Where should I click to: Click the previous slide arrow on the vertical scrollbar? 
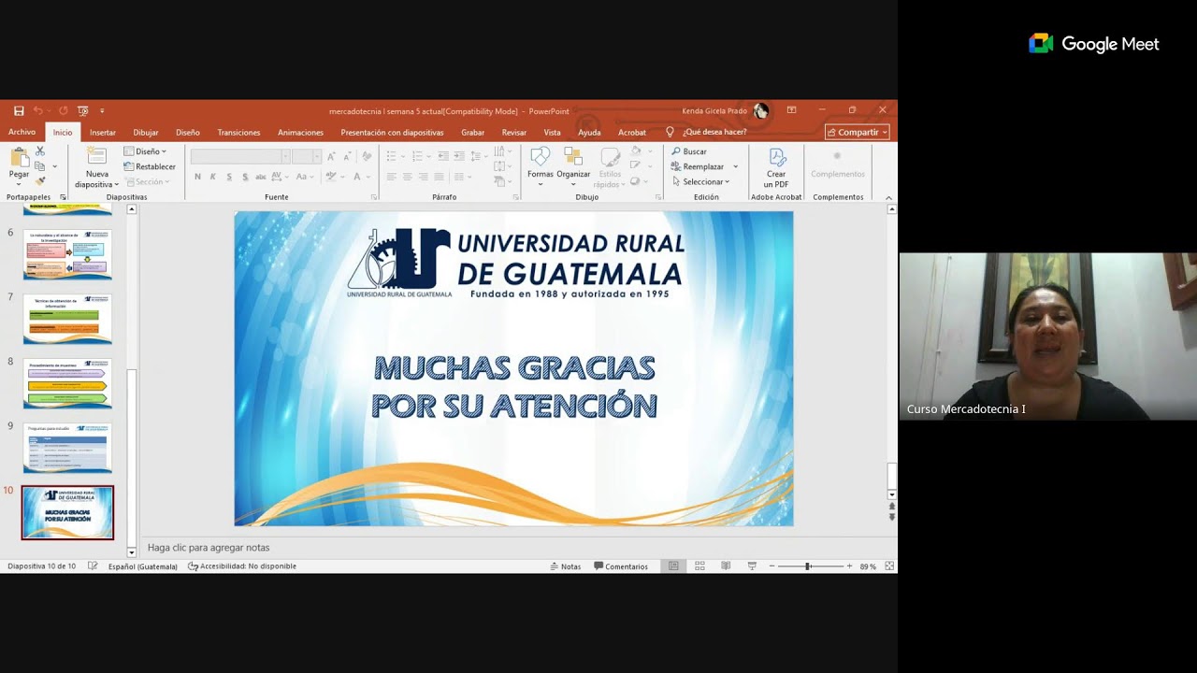[x=891, y=506]
